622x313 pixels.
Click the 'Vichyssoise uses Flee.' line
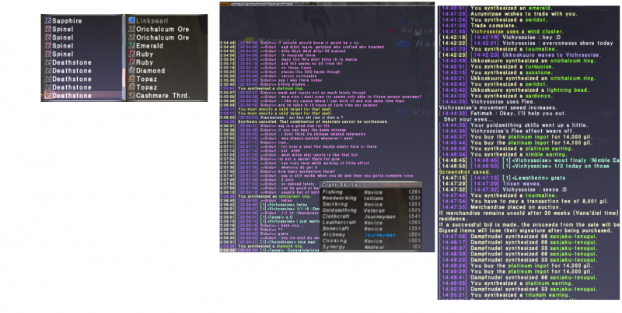(x=499, y=102)
